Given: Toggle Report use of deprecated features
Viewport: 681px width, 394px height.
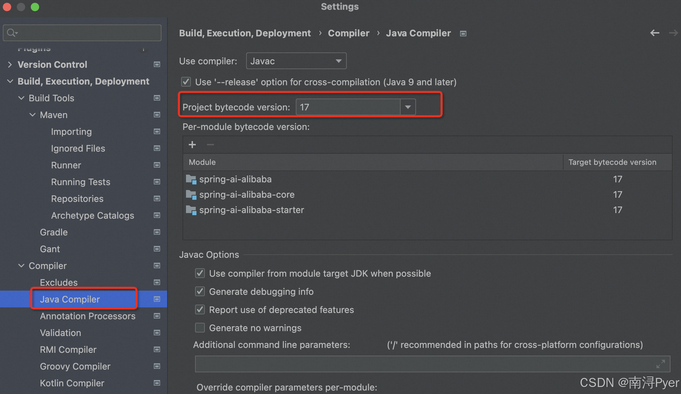Looking at the screenshot, I should tap(200, 309).
